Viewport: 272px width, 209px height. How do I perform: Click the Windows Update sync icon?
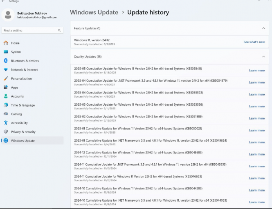coord(6,140)
